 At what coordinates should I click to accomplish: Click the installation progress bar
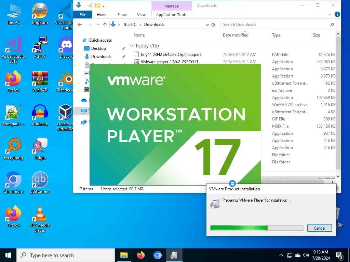[257, 228]
